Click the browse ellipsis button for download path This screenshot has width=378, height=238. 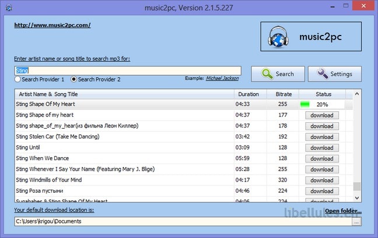click(356, 222)
